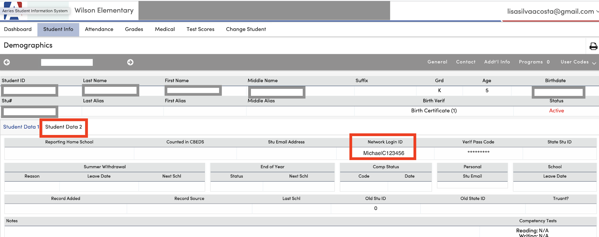
Task: Switch to the Student Data 1 tab
Action: pos(21,127)
